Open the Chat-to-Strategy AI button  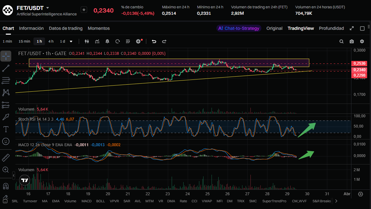(239, 28)
